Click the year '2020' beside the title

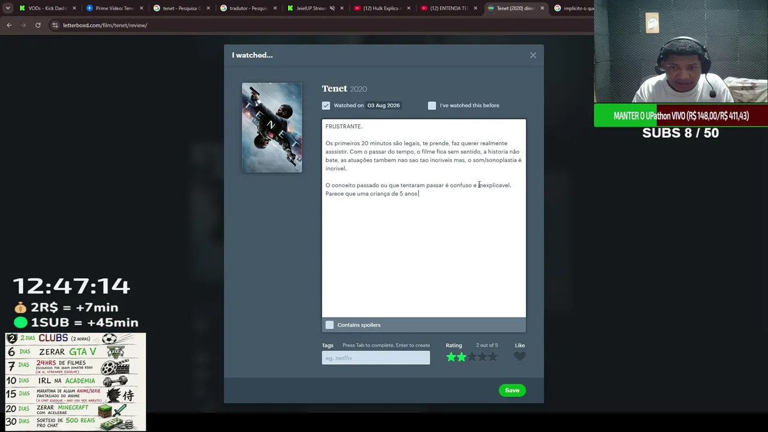coord(358,89)
